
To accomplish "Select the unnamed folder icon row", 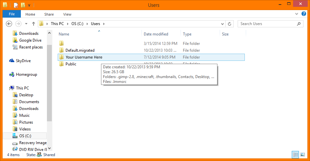I will [61, 43].
